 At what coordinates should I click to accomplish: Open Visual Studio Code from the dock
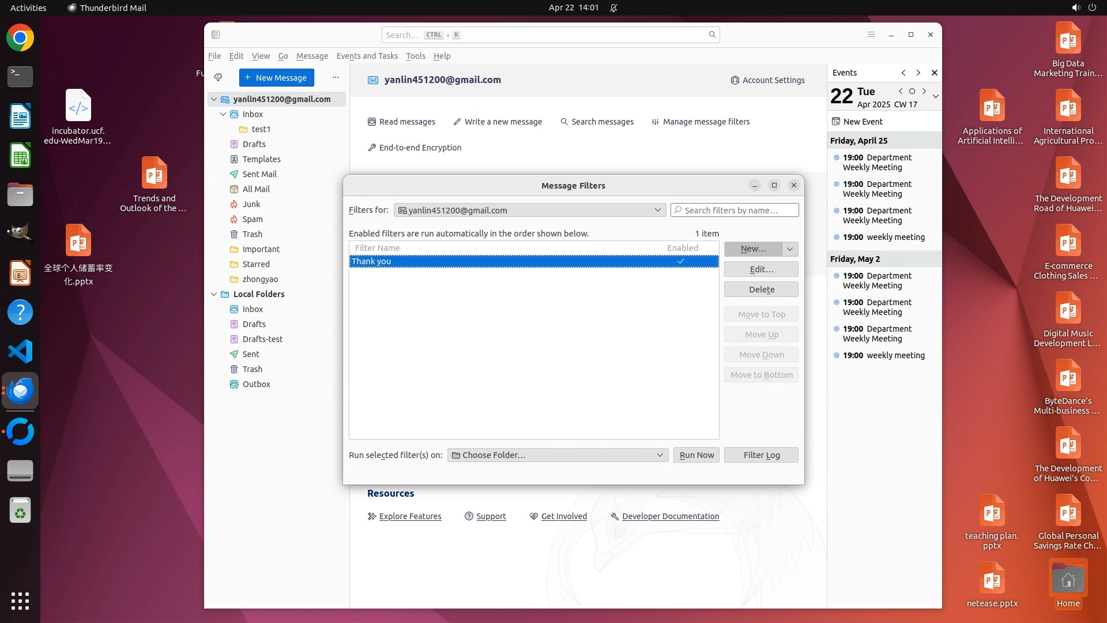click(20, 351)
